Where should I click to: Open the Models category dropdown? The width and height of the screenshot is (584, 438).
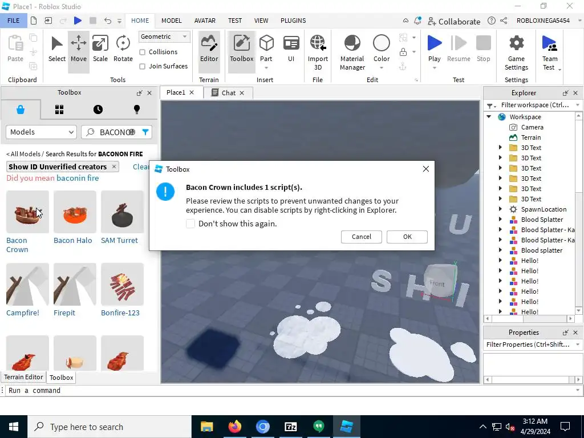(x=41, y=132)
